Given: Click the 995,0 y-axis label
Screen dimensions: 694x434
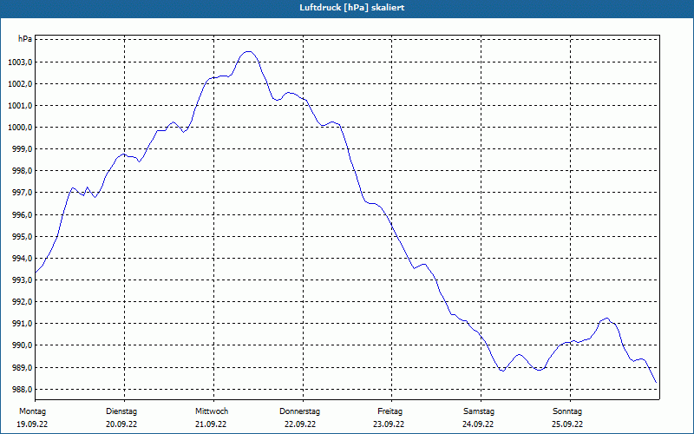Looking at the screenshot, I should click(22, 236).
